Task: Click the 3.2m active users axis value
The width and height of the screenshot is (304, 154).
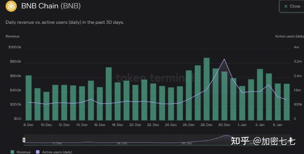Action: [x=298, y=62]
